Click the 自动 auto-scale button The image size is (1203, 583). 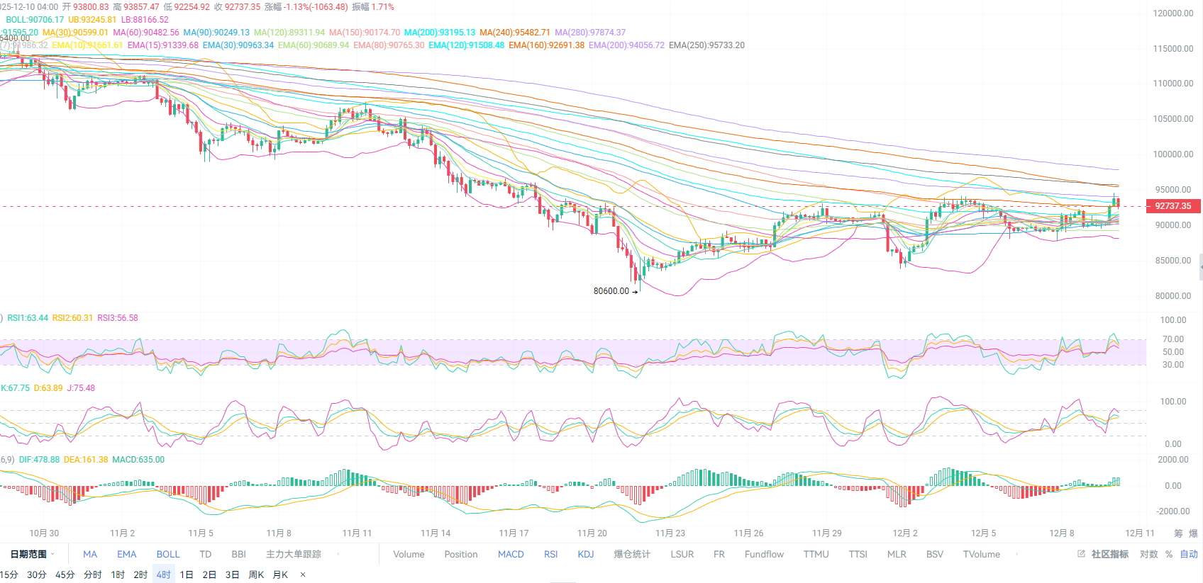pyautogui.click(x=1189, y=554)
